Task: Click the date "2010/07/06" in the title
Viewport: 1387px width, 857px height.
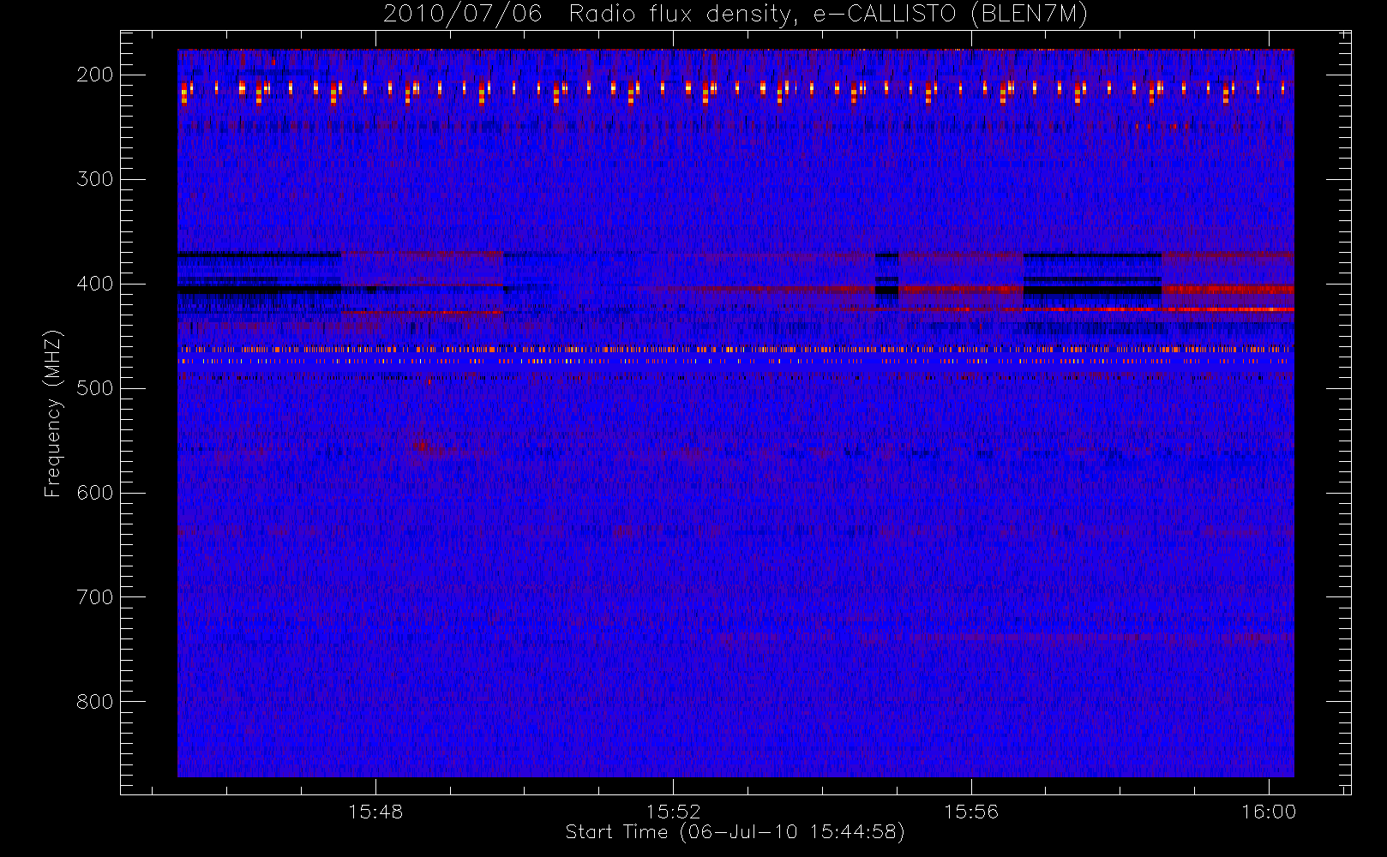Action: click(x=462, y=15)
